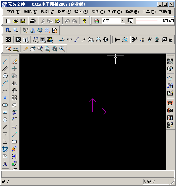Activate the Mirror tool

[x=14, y=83]
